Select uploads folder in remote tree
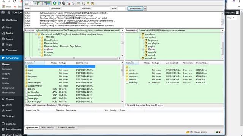243x136 pixels. 152,55
